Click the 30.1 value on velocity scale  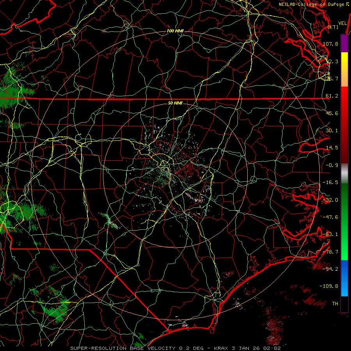point(332,131)
